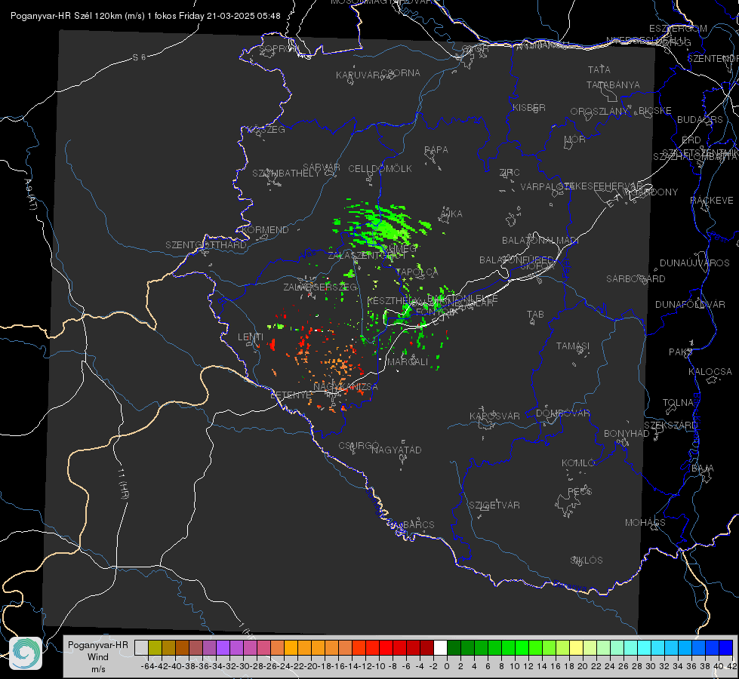Click the ZIRC city label
This screenshot has width=739, height=679.
510,173
